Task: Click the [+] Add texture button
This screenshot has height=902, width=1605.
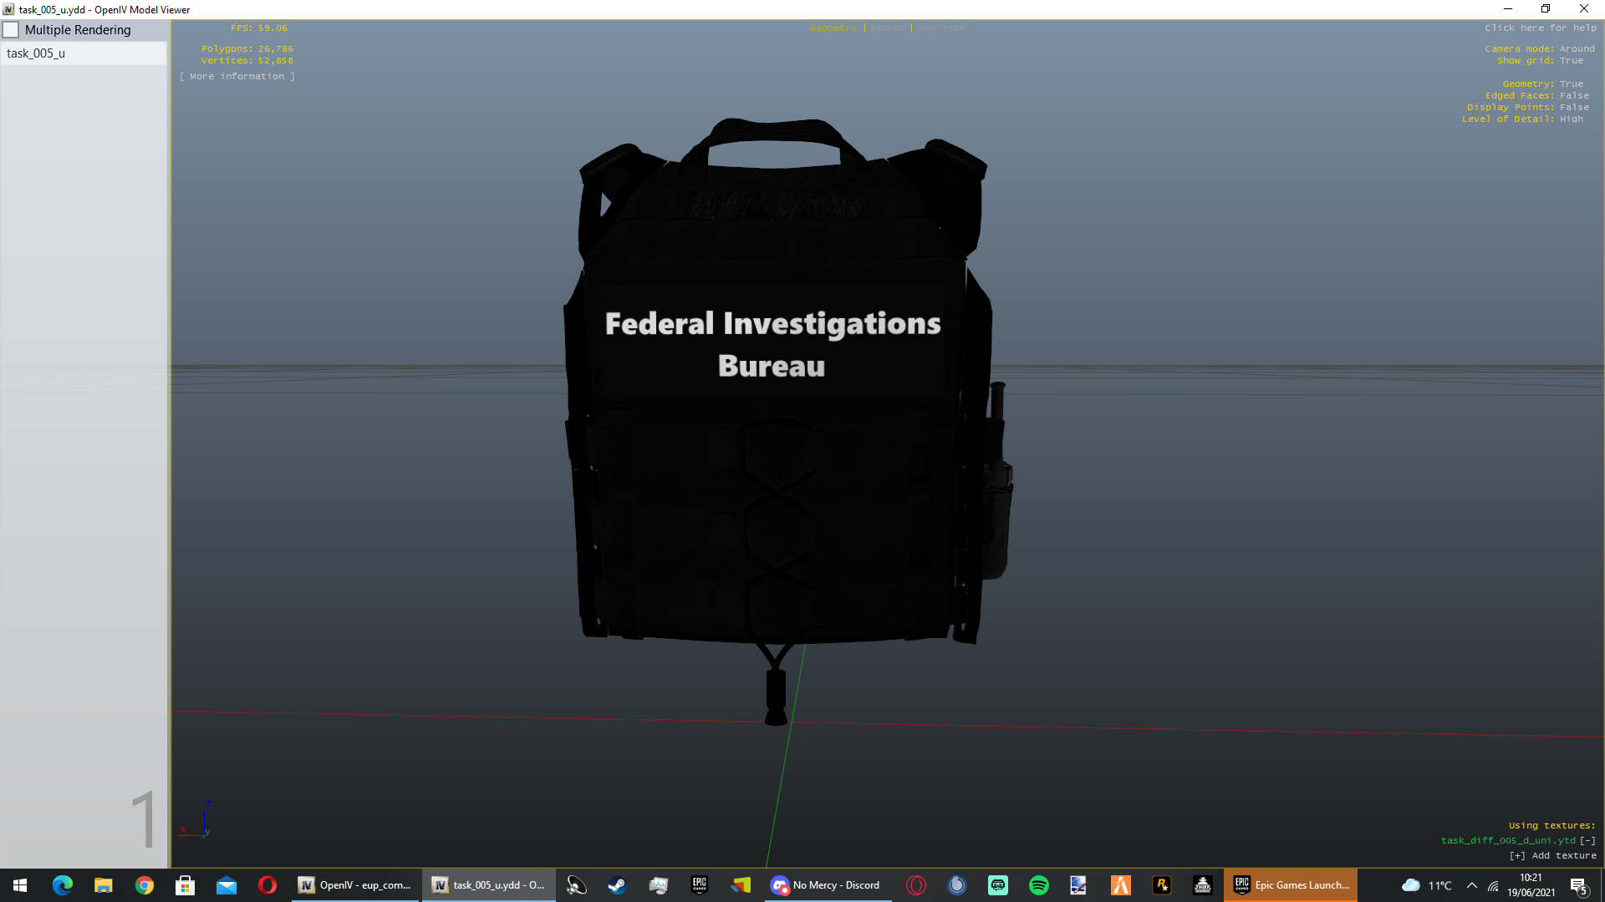Action: tap(1552, 856)
